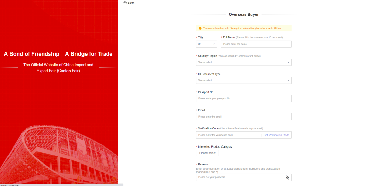Viewport: 368px width, 186px height.
Task: Focus the Passport No. text field
Action: coord(244,98)
